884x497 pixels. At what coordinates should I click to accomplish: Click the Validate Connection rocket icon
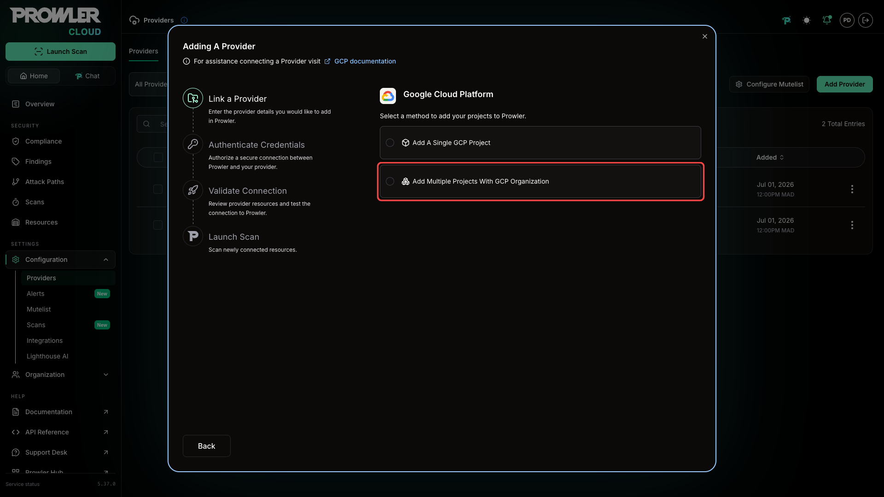(x=193, y=190)
